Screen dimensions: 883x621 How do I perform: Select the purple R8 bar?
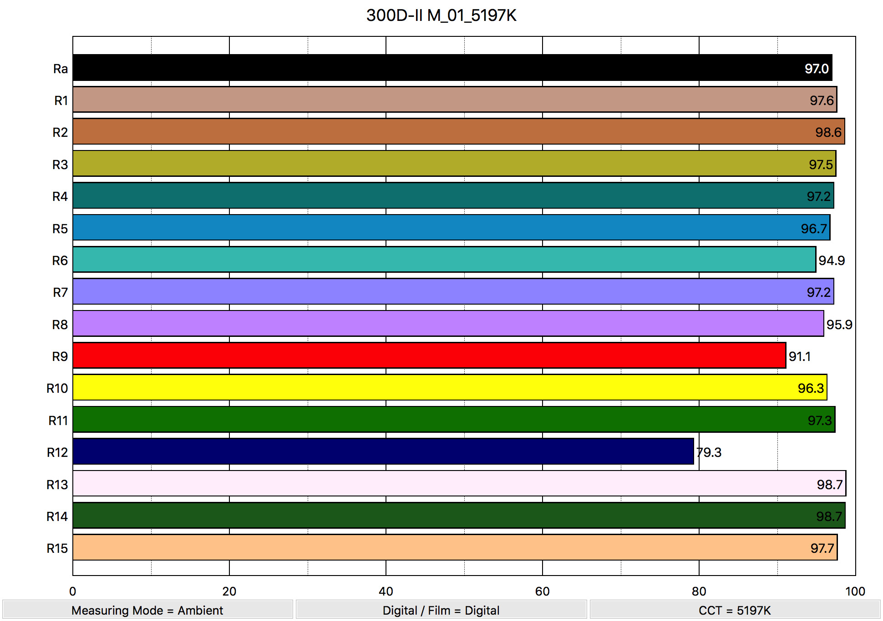[448, 324]
